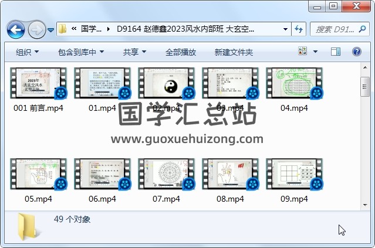375x248 pixels.
Task: Click the file name 06.mp4
Action: tap(102, 199)
